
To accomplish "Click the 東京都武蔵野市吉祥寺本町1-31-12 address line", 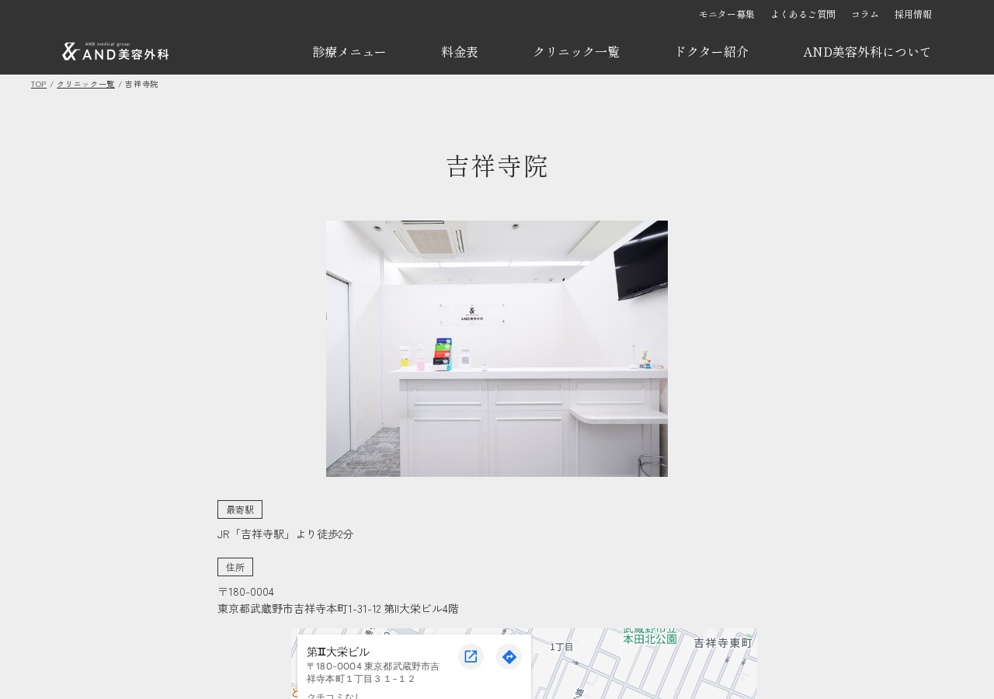I will pos(338,609).
